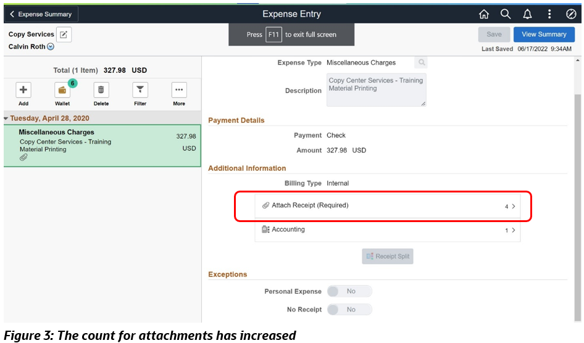Click the NavBar compass icon
Screen dimensions: 584x343
click(571, 14)
